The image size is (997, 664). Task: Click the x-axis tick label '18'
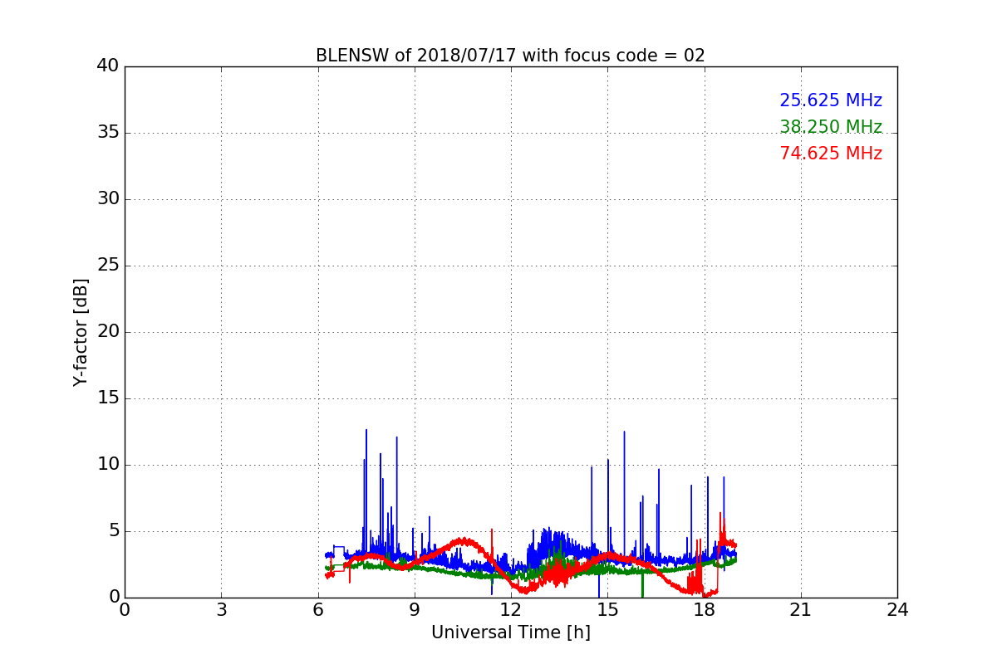point(704,610)
